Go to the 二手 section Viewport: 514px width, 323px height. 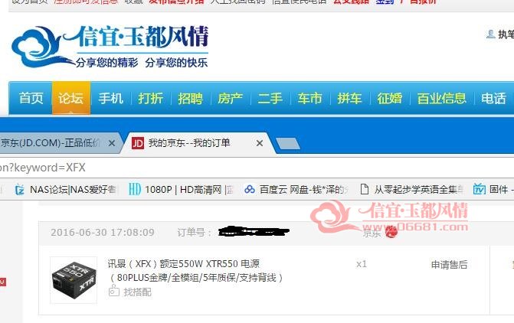270,98
